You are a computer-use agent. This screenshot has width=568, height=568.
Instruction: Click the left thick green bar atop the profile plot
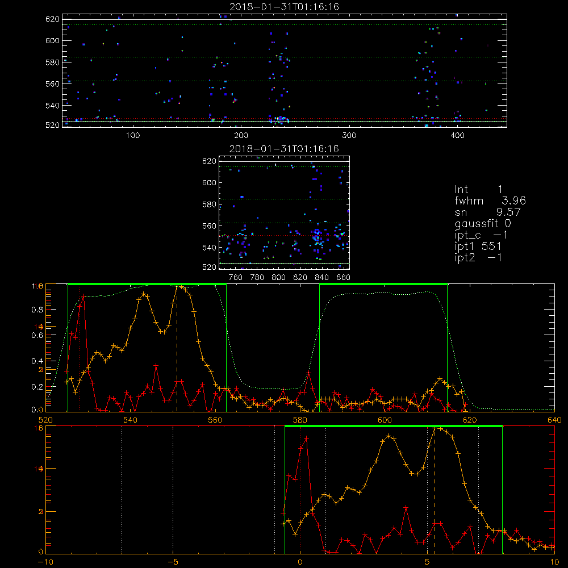(x=147, y=285)
